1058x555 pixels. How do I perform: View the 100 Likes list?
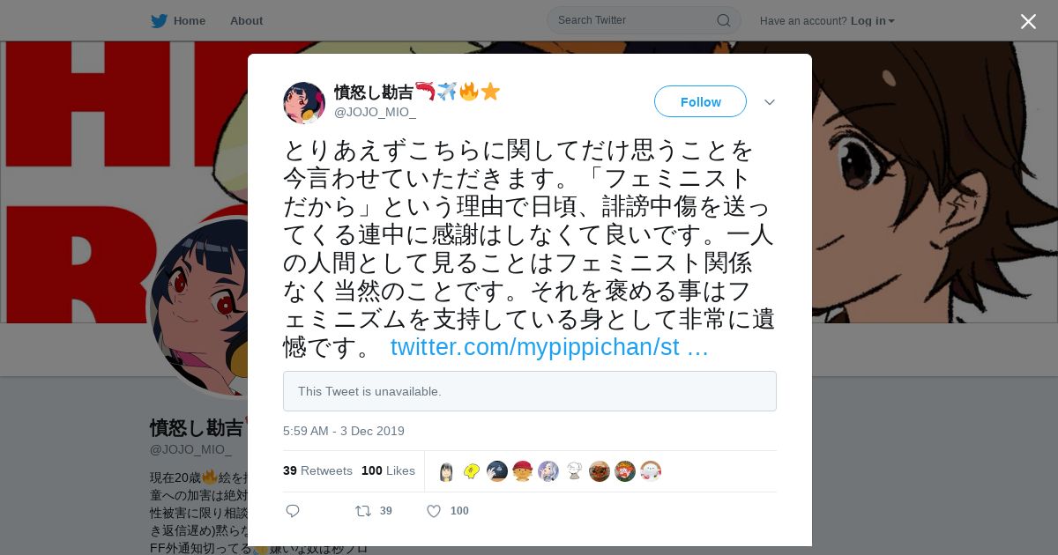point(388,470)
